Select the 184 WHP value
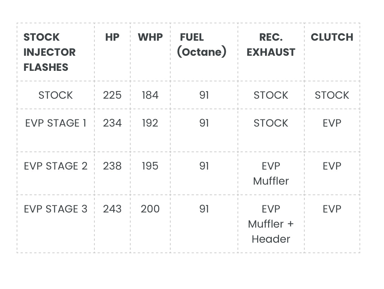 (150, 95)
